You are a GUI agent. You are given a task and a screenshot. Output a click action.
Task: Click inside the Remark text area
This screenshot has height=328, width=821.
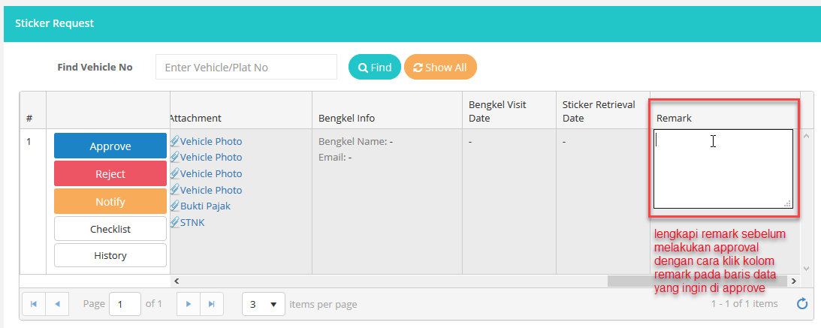(x=723, y=169)
